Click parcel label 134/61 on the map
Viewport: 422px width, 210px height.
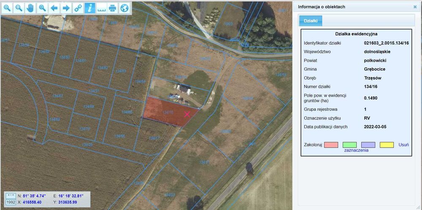(x=81, y=61)
